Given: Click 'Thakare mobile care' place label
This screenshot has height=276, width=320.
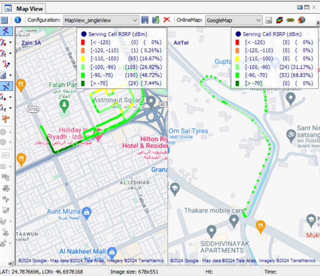Looking at the screenshot, I should (x=214, y=210).
